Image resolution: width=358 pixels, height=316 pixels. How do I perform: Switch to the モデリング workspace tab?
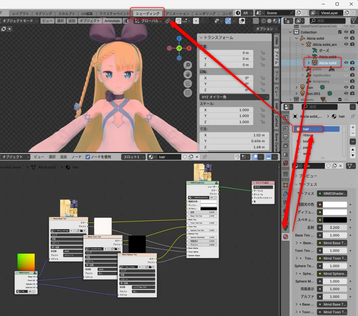43,14
